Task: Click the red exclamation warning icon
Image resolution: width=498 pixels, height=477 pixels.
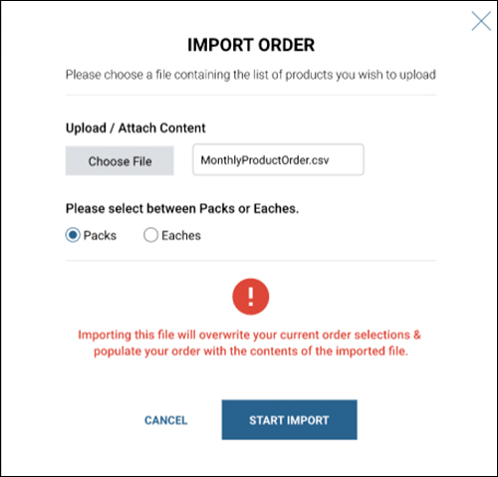Action: point(251,297)
